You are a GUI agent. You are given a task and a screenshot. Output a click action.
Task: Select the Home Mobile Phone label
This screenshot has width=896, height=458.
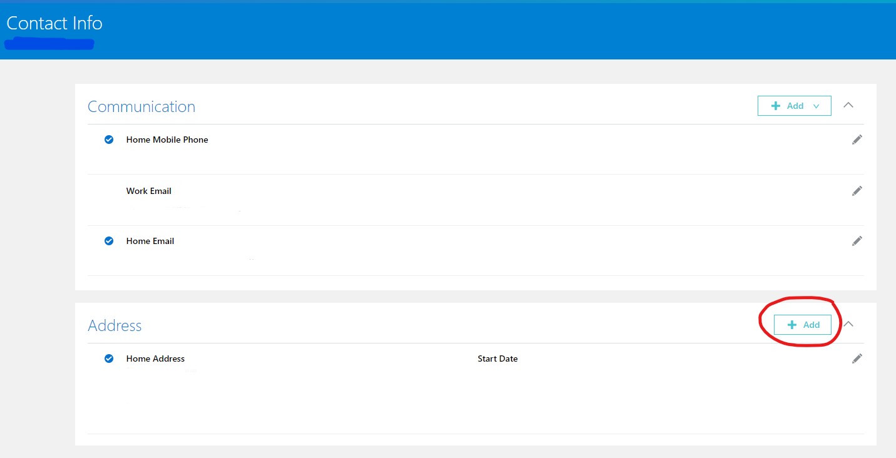click(x=167, y=140)
